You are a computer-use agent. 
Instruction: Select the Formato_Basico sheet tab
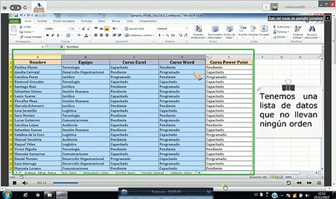[x=125, y=173]
